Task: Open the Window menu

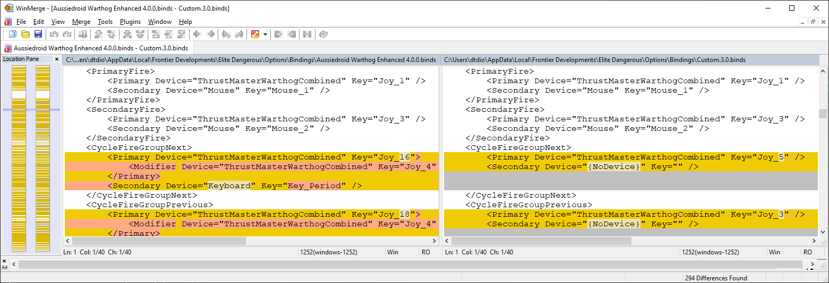Action: click(x=160, y=22)
